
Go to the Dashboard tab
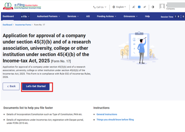click(8, 16)
